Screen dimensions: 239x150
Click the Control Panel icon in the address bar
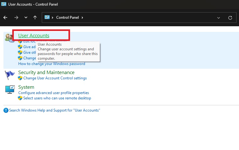pyautogui.click(x=47, y=17)
